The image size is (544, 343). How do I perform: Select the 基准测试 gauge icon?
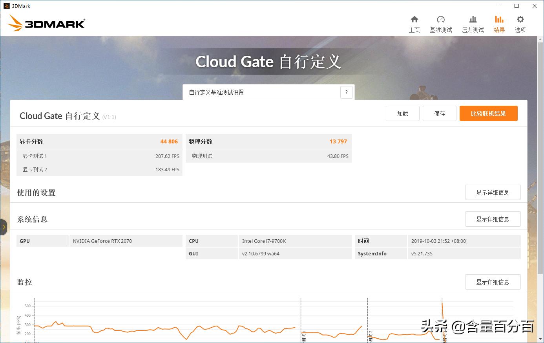(x=440, y=23)
